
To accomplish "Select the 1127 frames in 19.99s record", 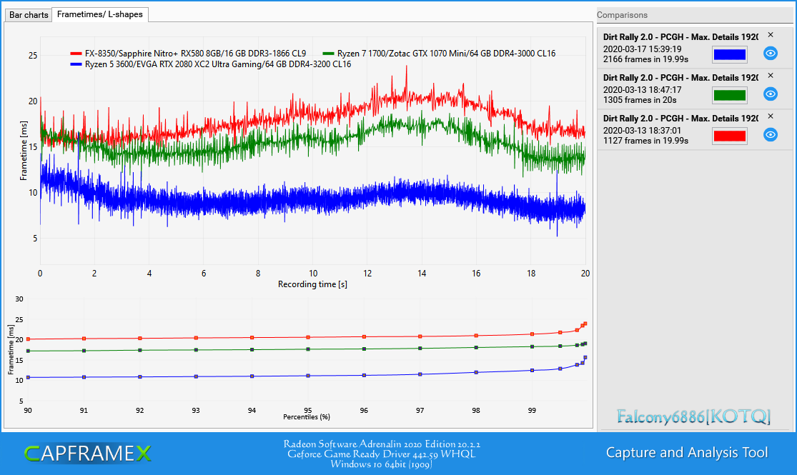I will (645, 140).
